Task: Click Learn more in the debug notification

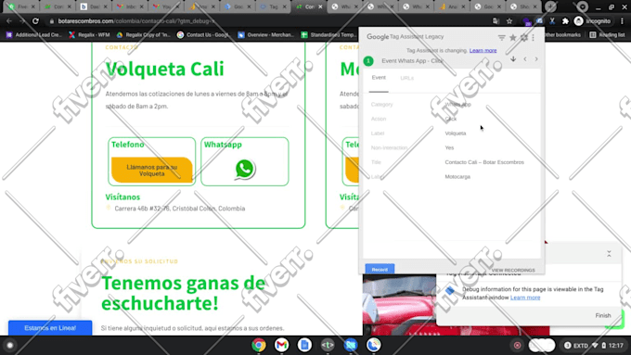Action: 525,298
